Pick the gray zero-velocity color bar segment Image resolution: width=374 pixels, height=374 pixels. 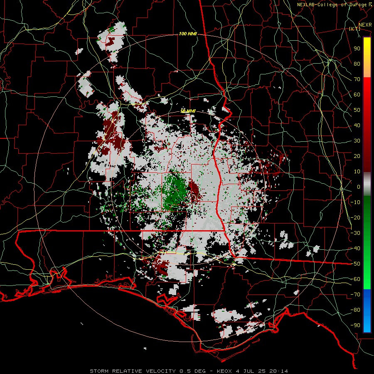click(x=367, y=184)
